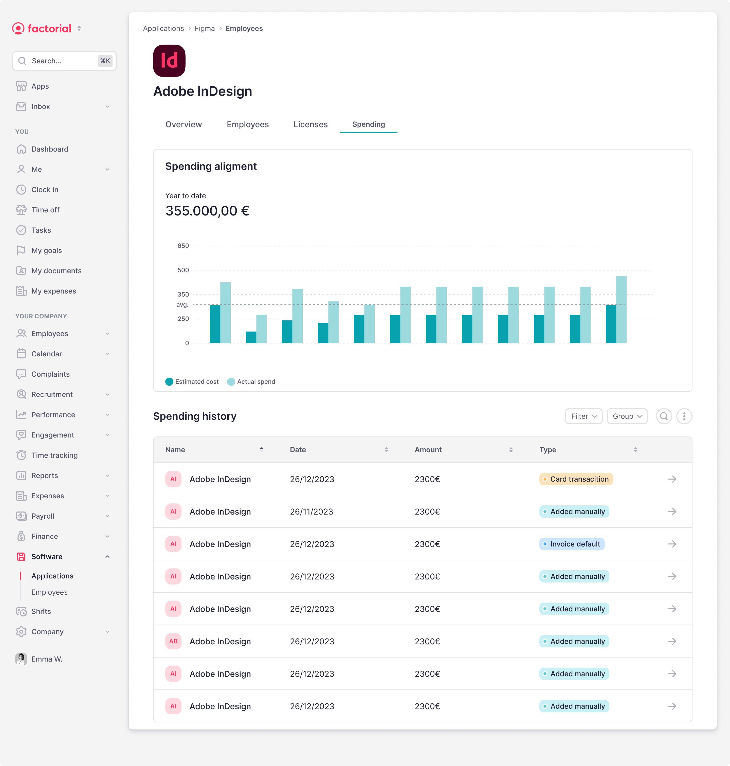The image size is (730, 766).
Task: Open Emma W. user profile
Action: [x=39, y=659]
